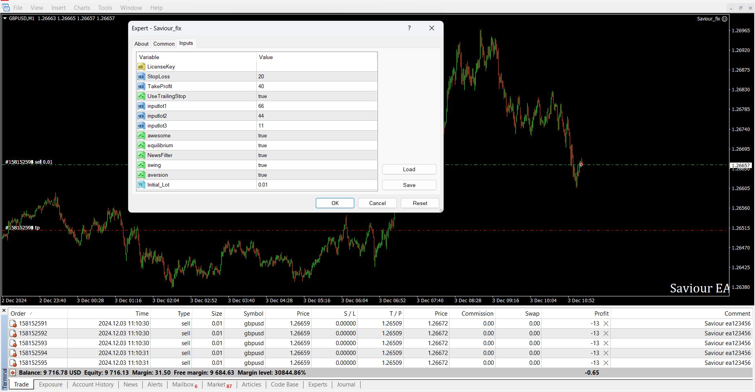Switch to the Common tab
This screenshot has width=755, height=392.
pos(164,44)
